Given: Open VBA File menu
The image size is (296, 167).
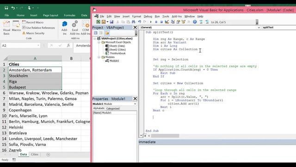Looking at the screenshot, I should 102,17.
